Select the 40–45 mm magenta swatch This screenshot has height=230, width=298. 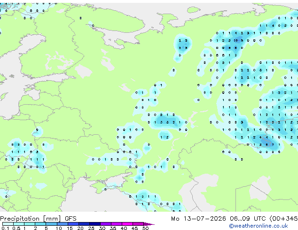[x=127, y=224]
